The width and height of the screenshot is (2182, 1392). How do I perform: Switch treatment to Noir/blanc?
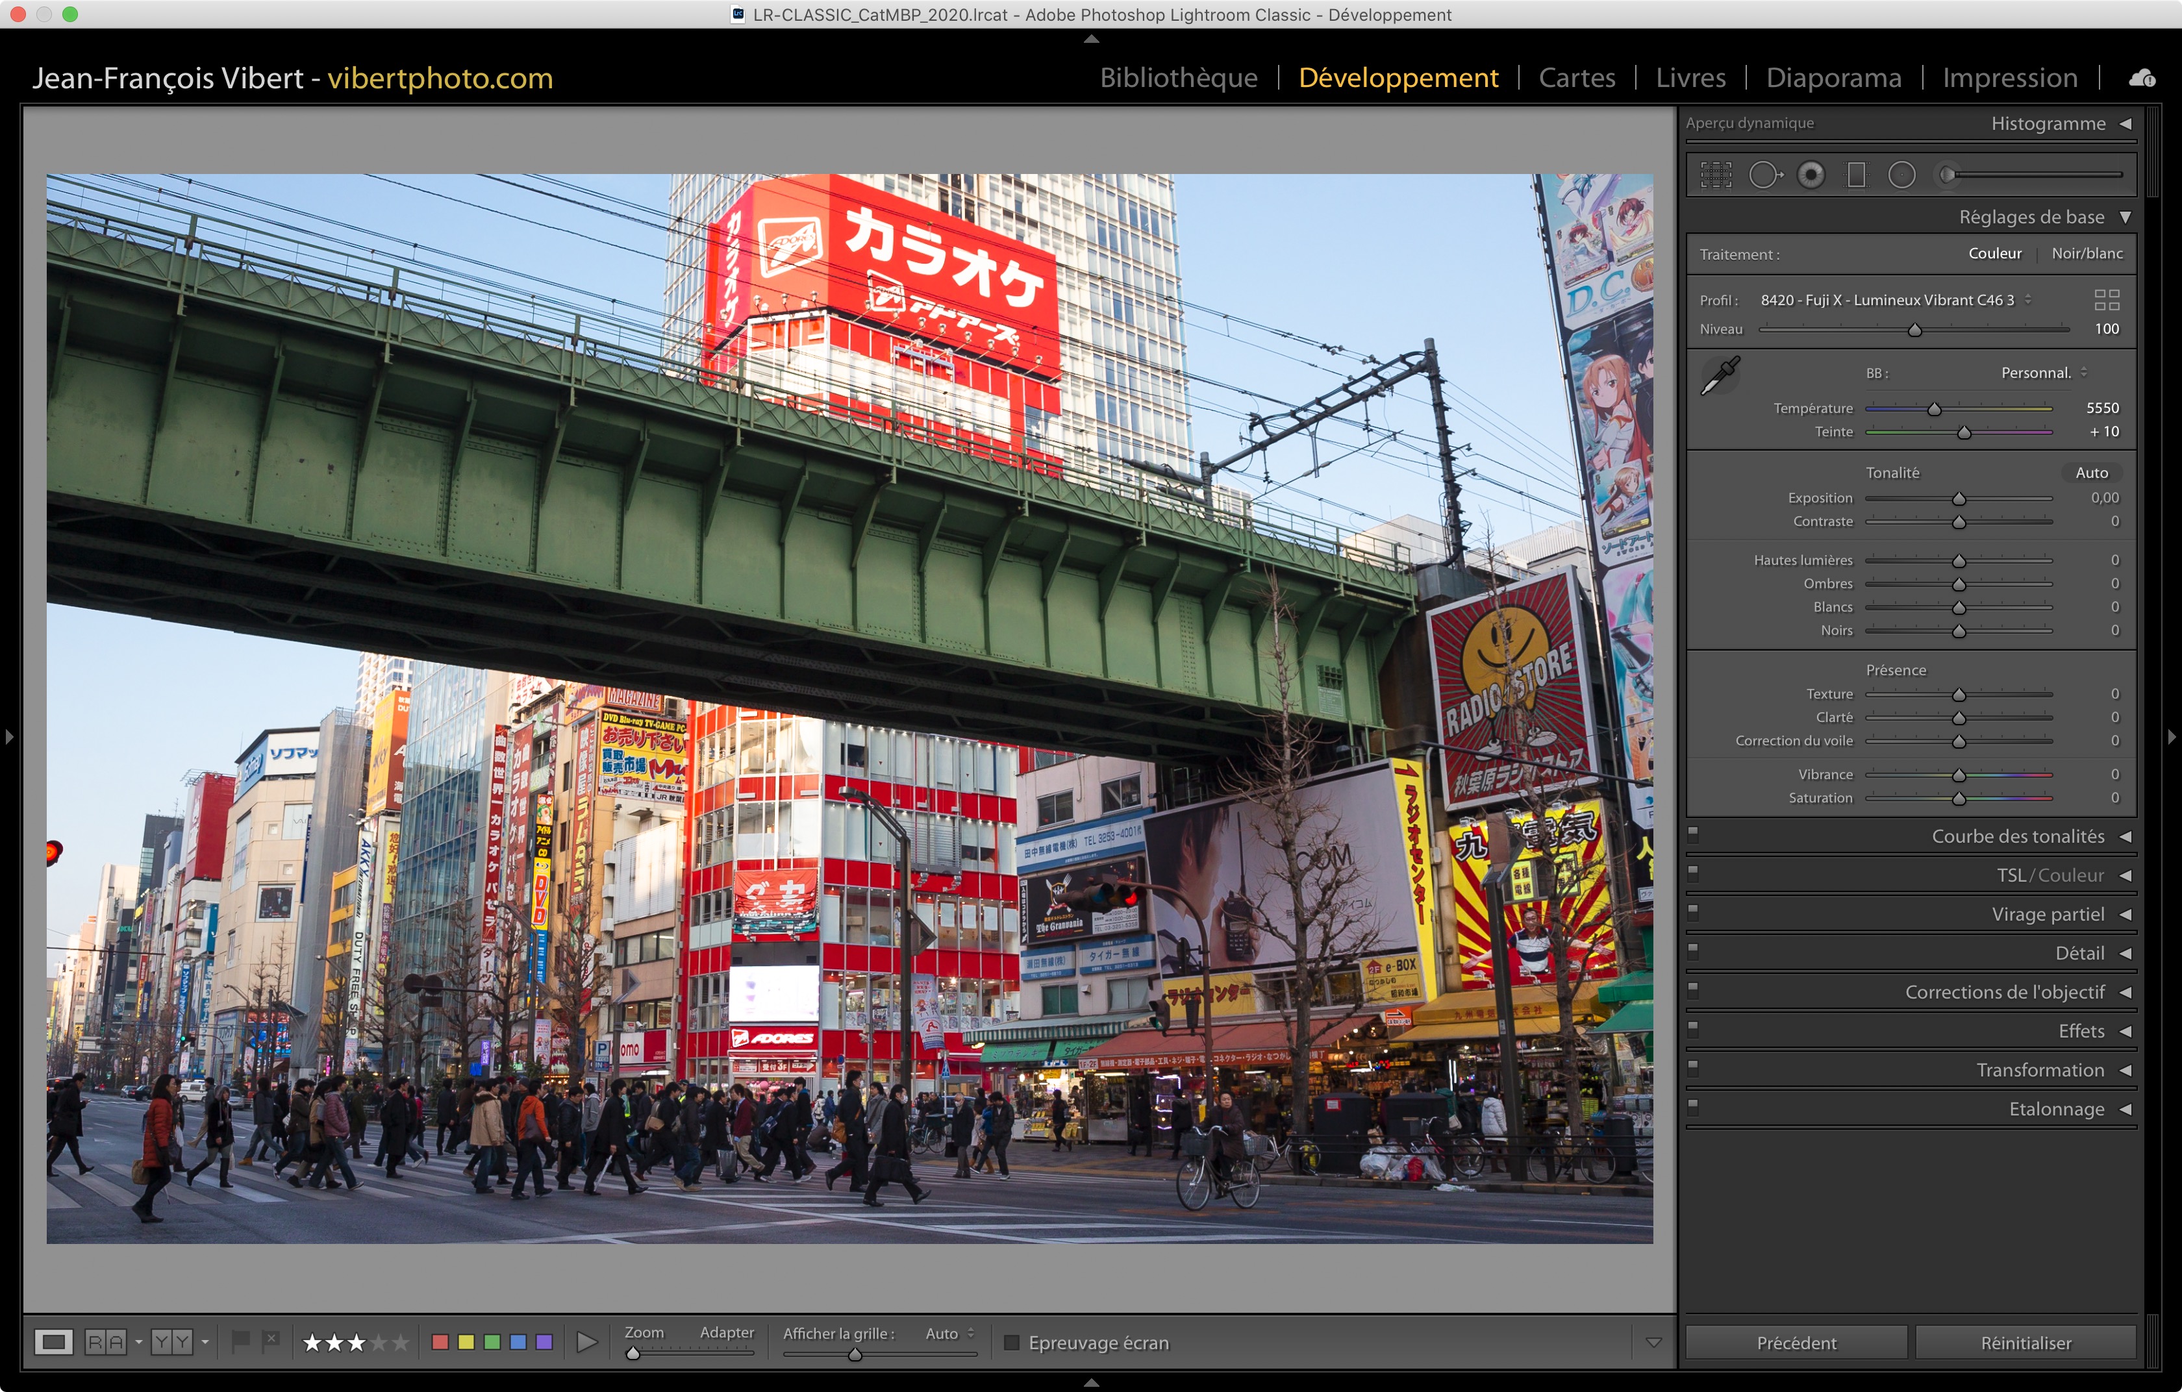[x=2086, y=254]
